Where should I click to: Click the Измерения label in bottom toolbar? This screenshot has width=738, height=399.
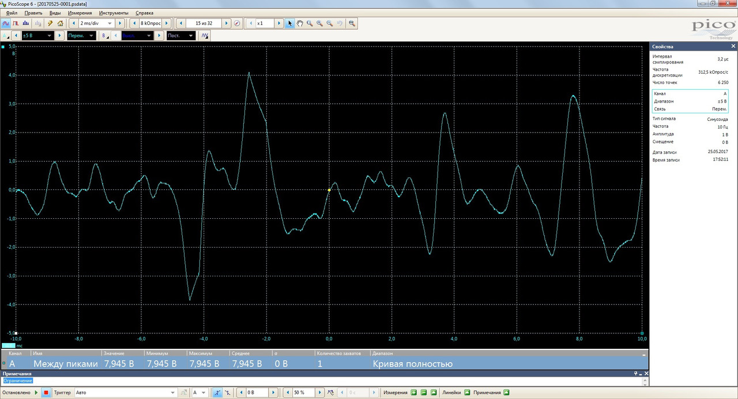(396, 393)
